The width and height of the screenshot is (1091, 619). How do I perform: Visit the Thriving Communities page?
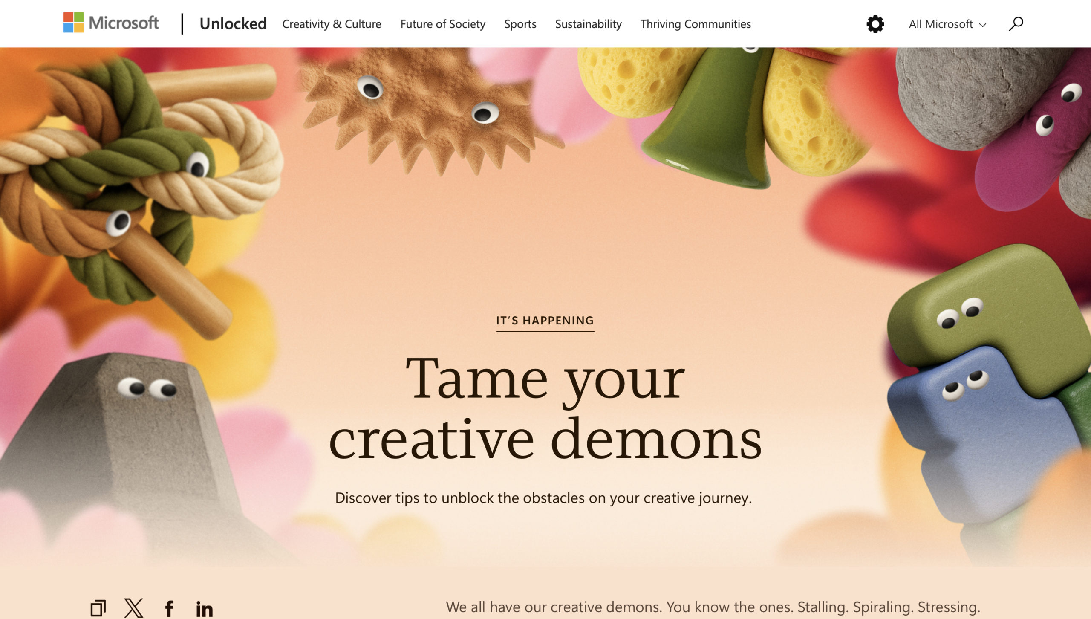pos(696,24)
